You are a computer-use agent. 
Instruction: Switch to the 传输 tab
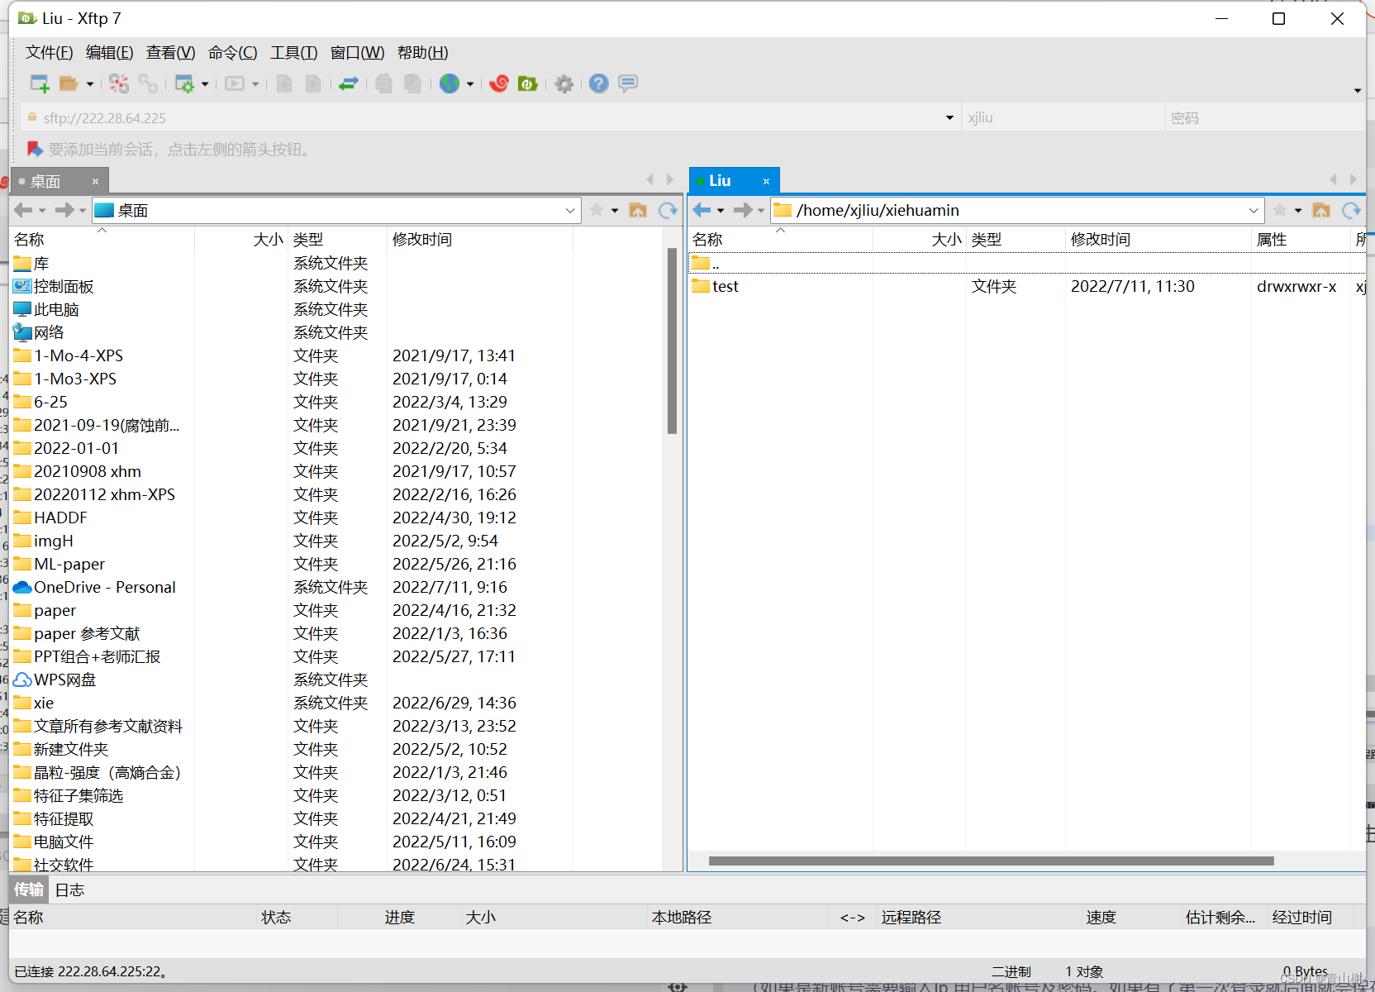point(29,889)
